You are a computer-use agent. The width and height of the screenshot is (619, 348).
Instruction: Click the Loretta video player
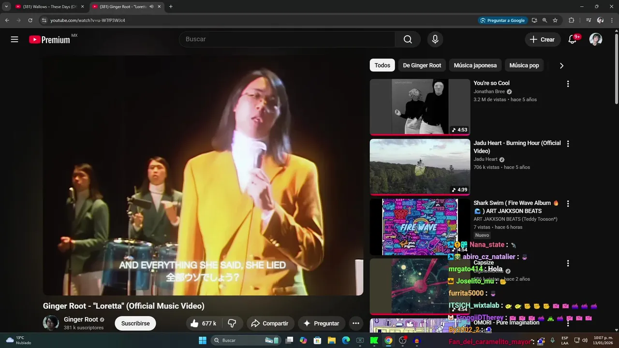coord(203,175)
